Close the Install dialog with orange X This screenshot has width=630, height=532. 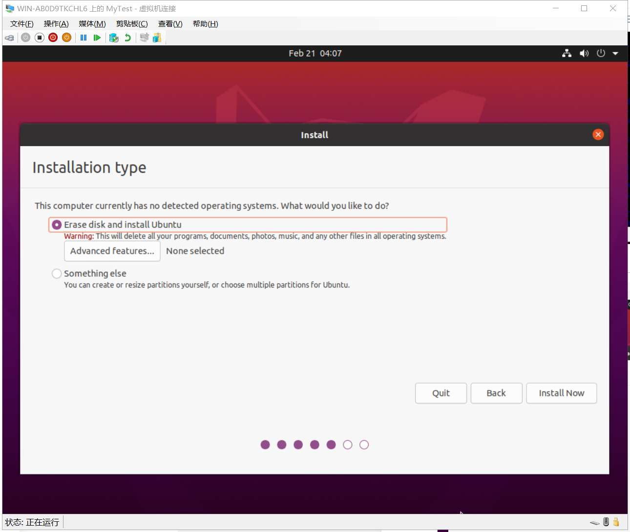[598, 135]
